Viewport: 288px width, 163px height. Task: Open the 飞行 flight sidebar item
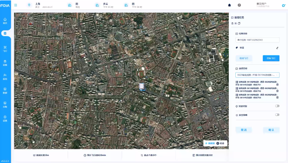5,48
